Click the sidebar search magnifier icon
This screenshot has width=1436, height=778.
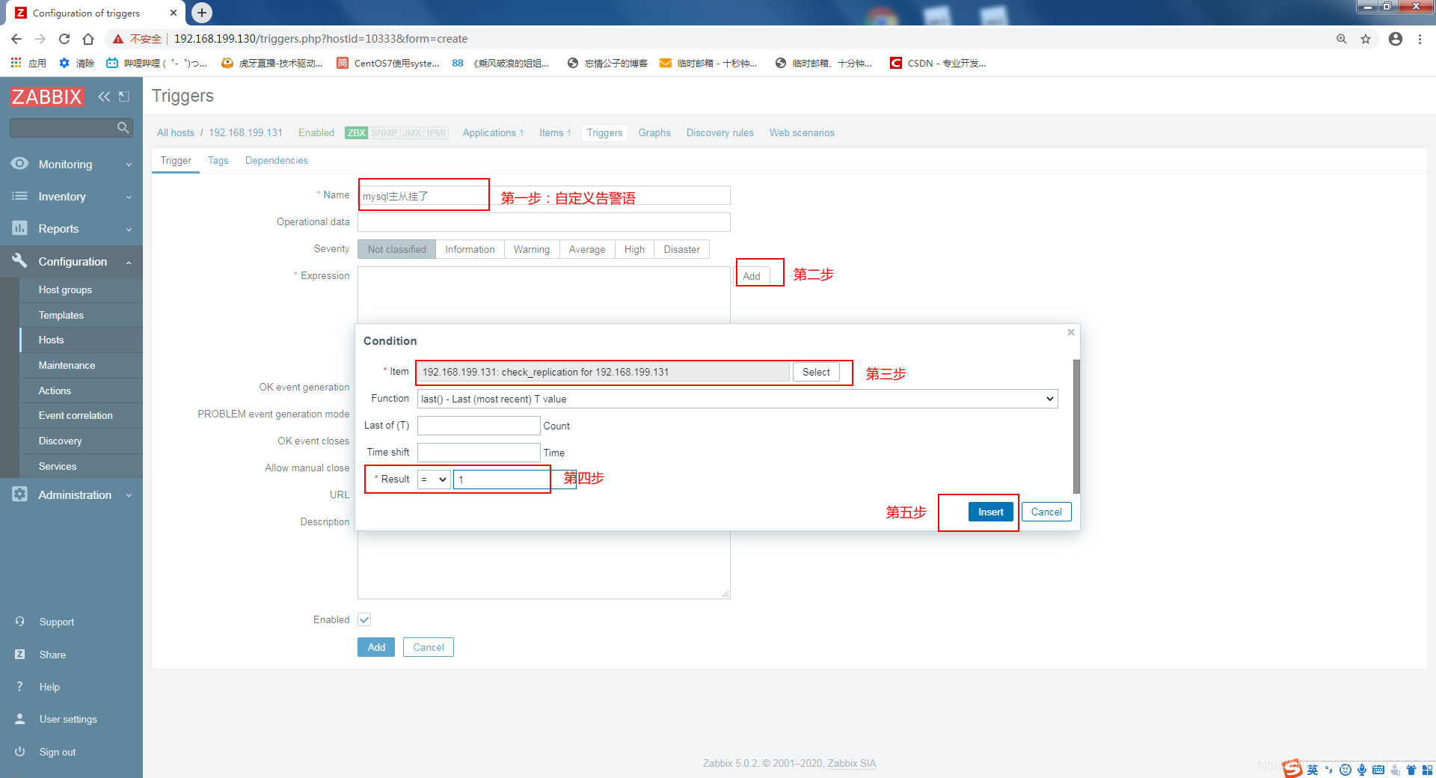123,128
